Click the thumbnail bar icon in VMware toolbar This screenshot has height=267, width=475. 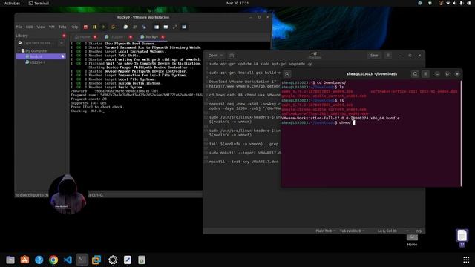[166, 27]
